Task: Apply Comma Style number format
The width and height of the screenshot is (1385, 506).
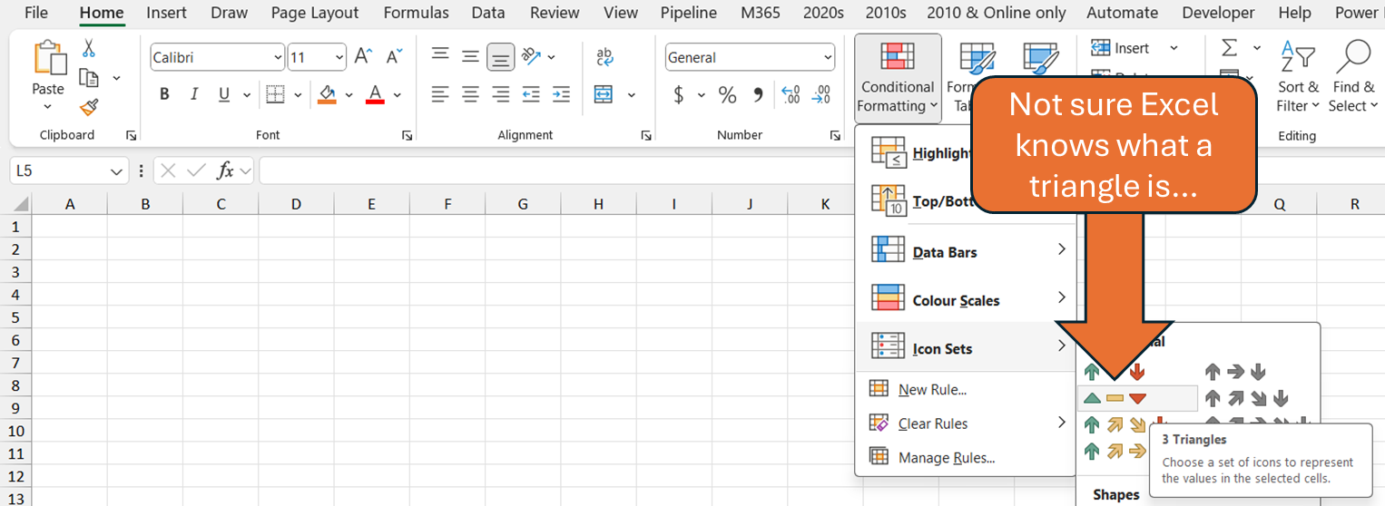Action: [x=758, y=94]
